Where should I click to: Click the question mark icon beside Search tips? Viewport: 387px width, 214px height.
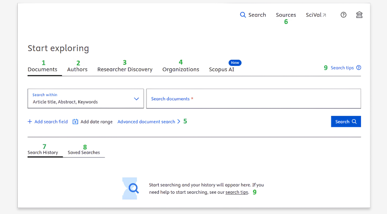click(359, 68)
